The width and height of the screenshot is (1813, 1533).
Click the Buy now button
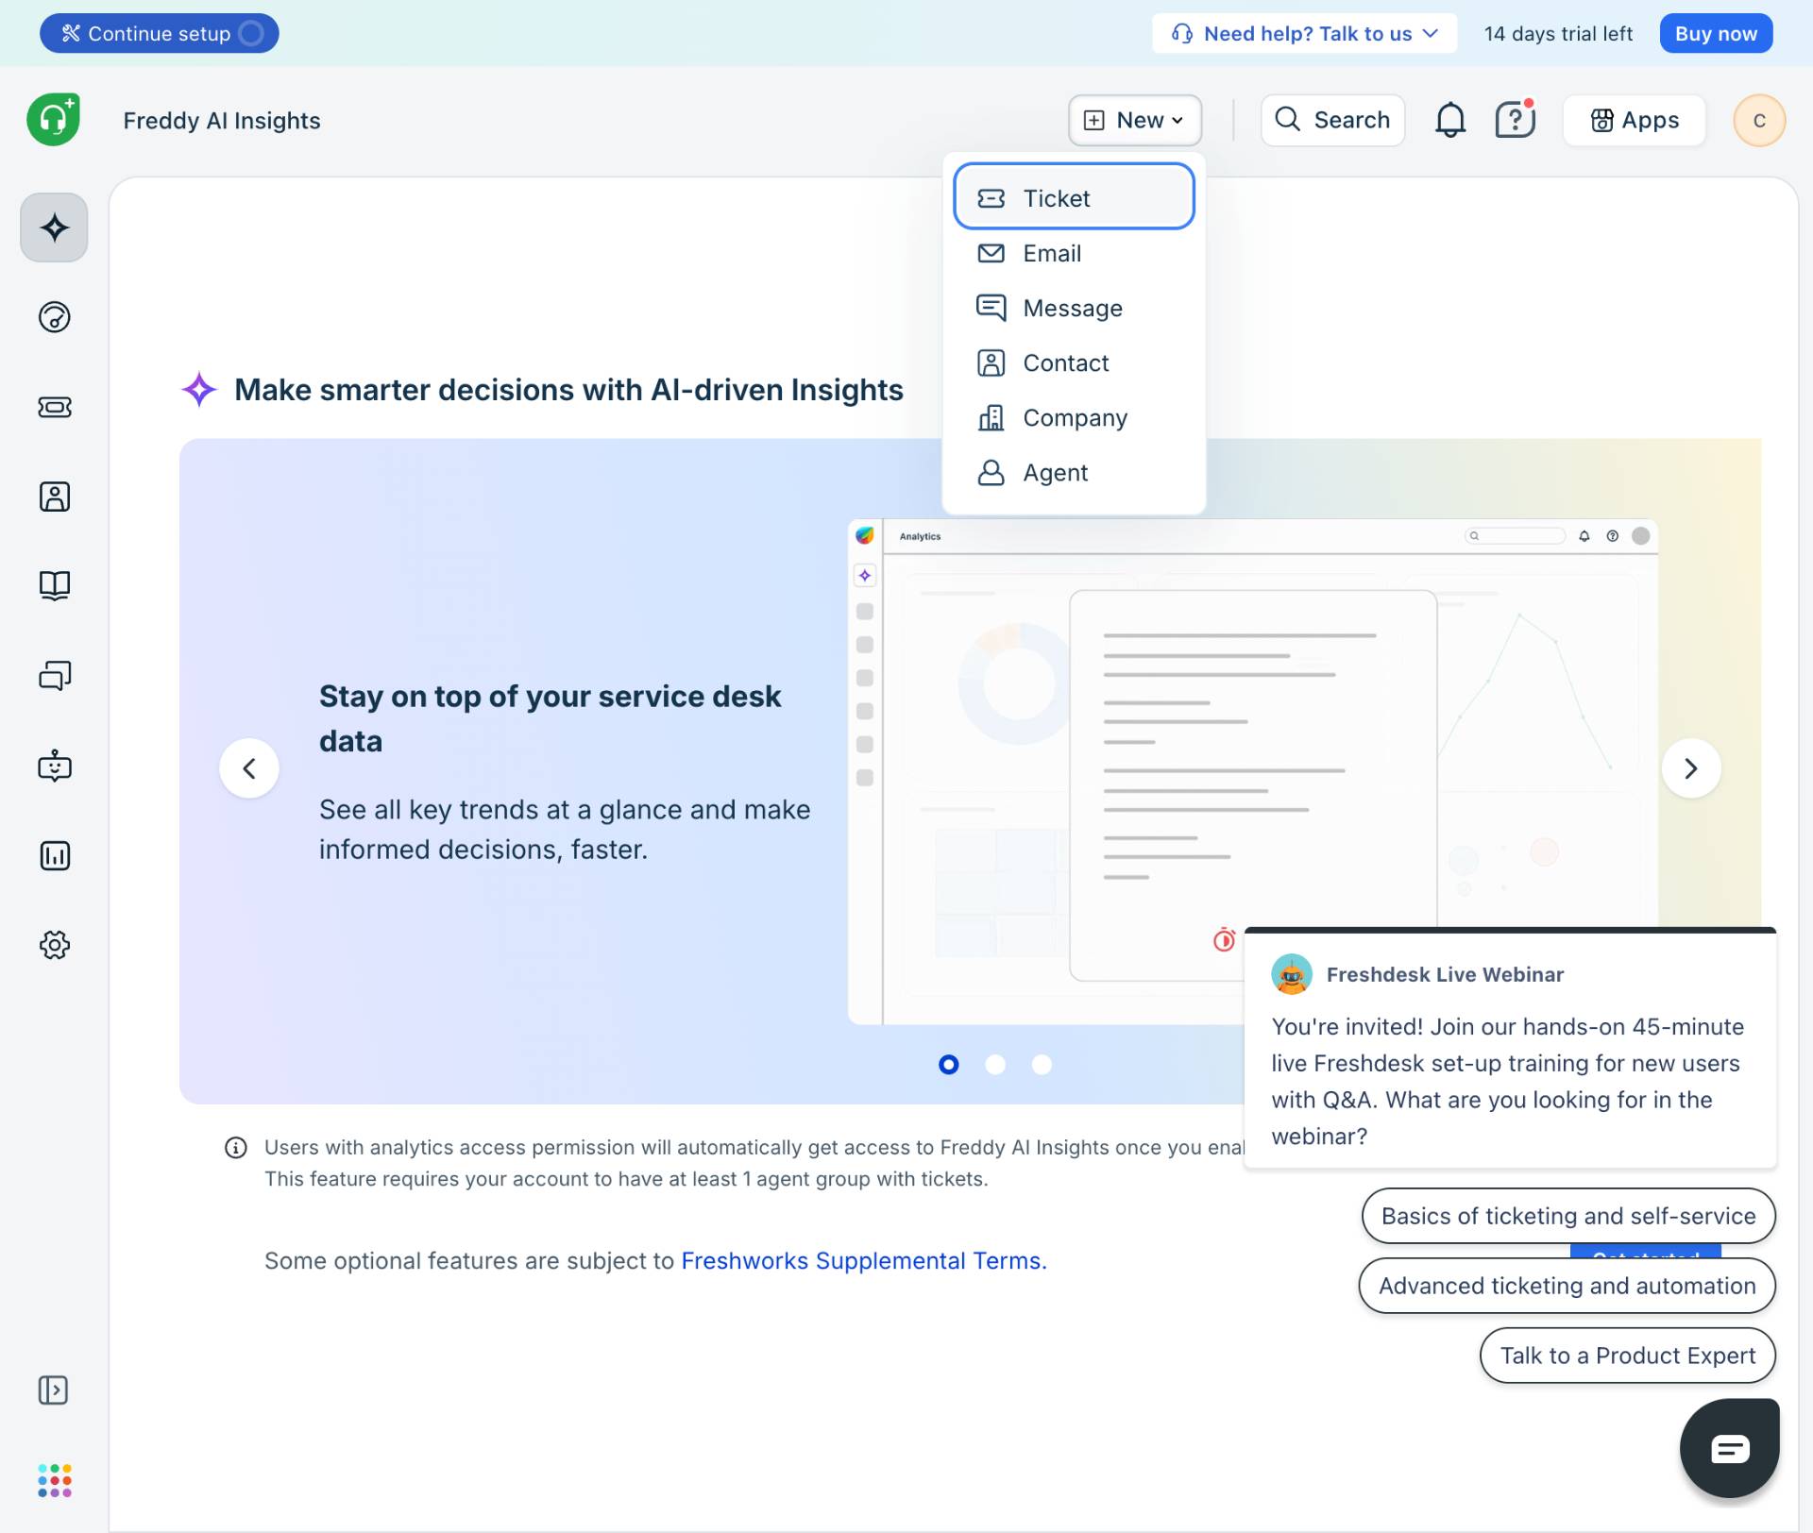pyautogui.click(x=1716, y=34)
